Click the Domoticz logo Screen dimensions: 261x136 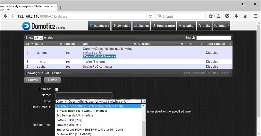point(44,26)
